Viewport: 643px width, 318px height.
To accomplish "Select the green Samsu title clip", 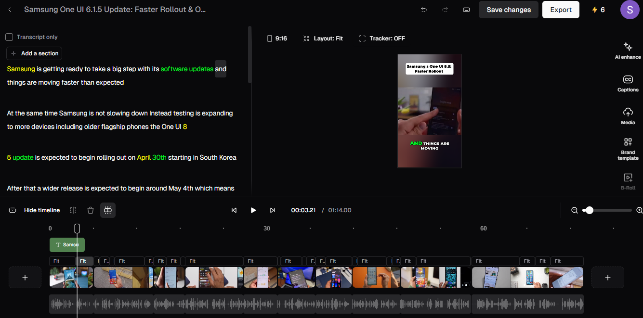I will 67,245.
